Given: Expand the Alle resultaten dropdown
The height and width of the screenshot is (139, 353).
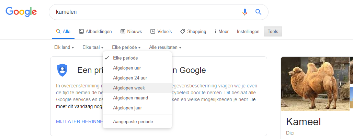Looking at the screenshot, I should point(165,47).
